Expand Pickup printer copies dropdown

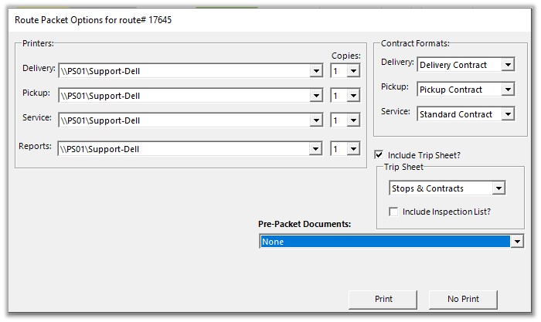[x=353, y=96]
